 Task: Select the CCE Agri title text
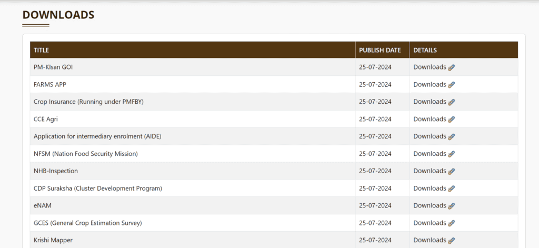(x=46, y=119)
